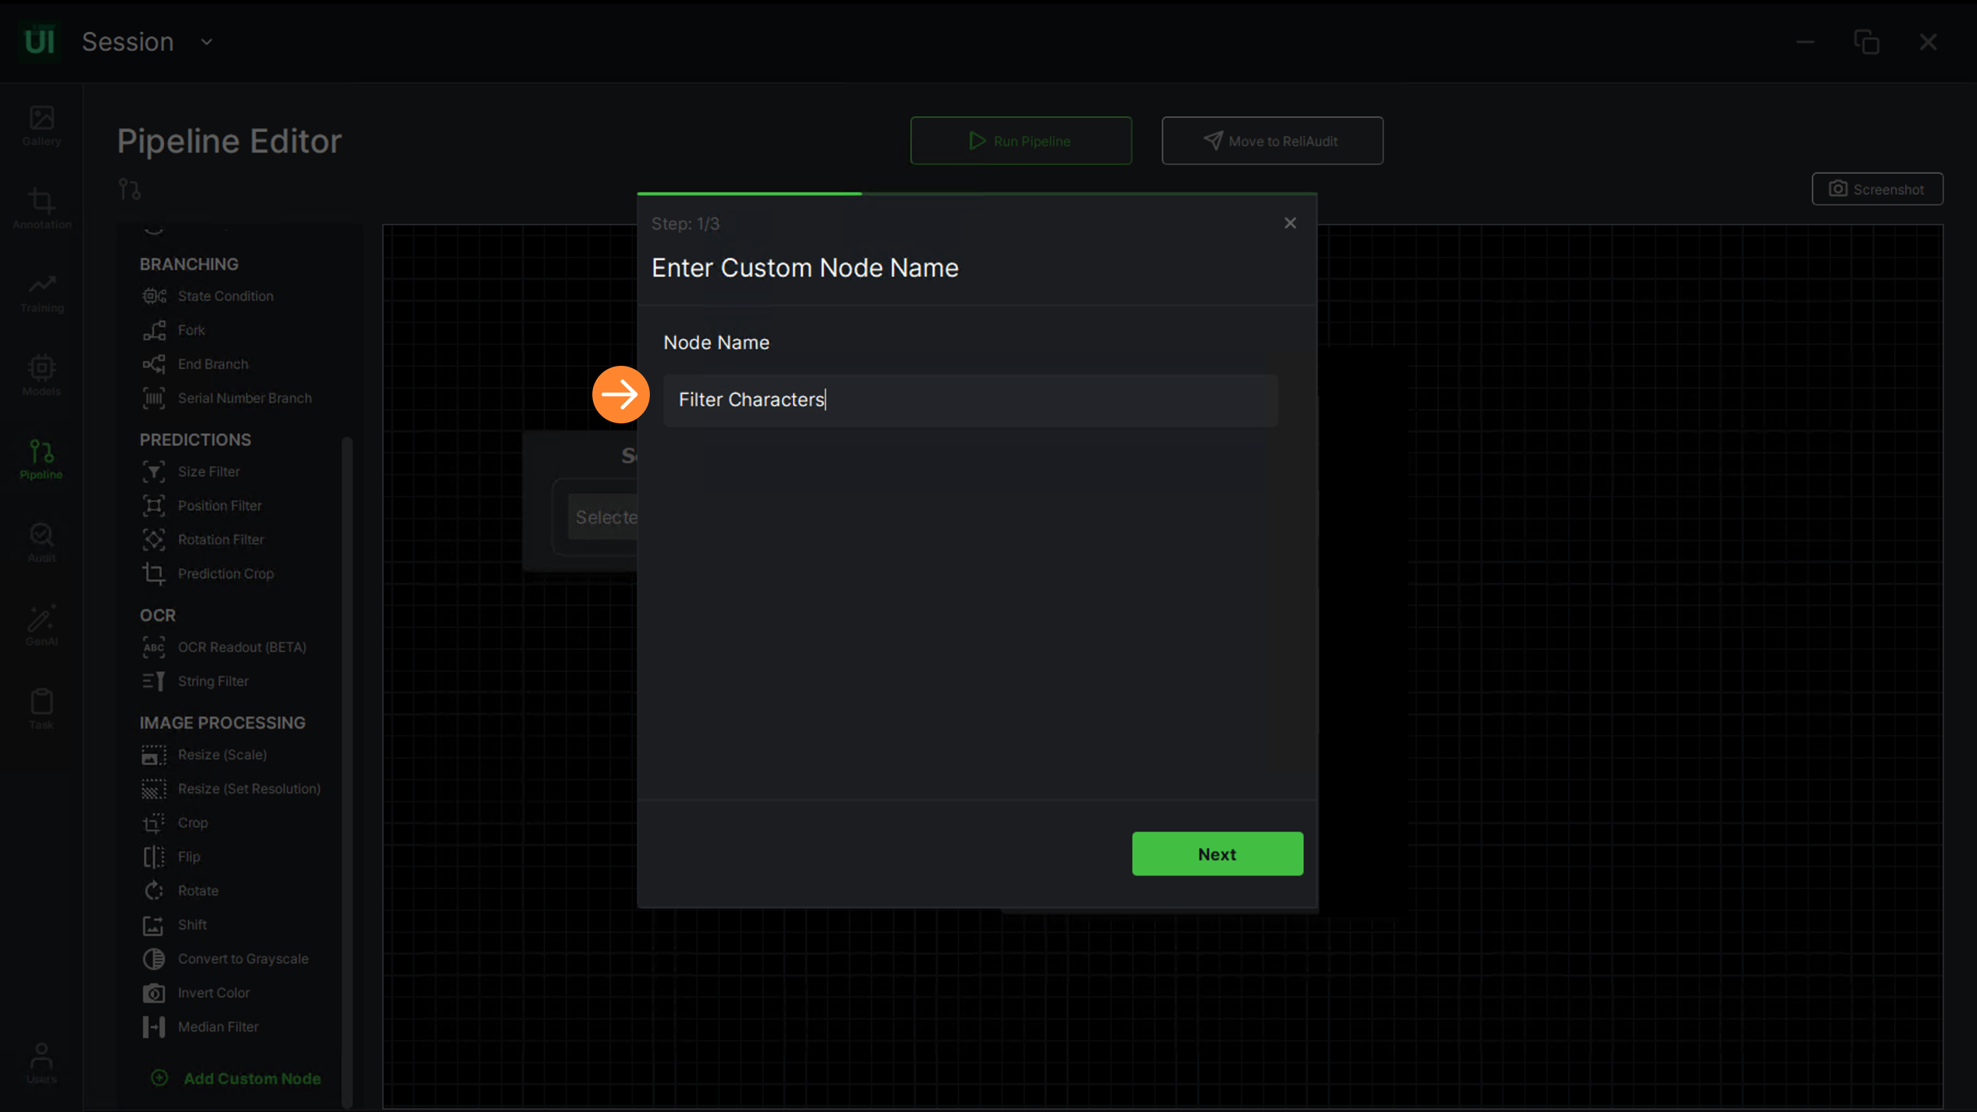
Task: Select the Resize (Set Resolution) icon
Action: (x=154, y=789)
